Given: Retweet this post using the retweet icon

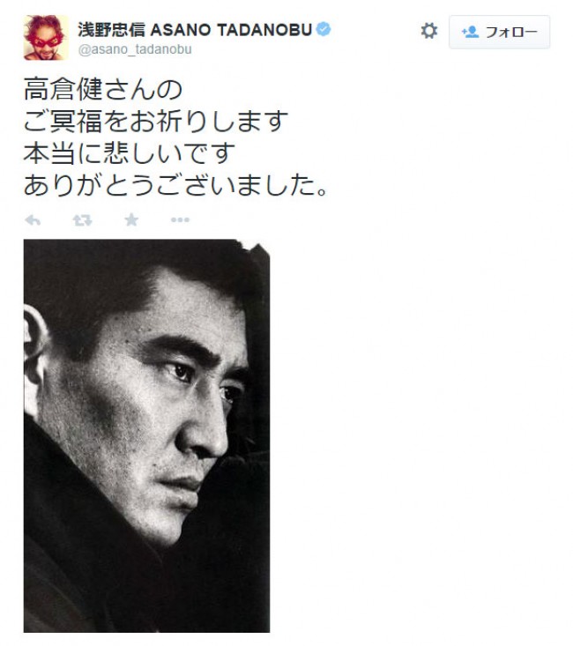Looking at the screenshot, I should click(83, 220).
